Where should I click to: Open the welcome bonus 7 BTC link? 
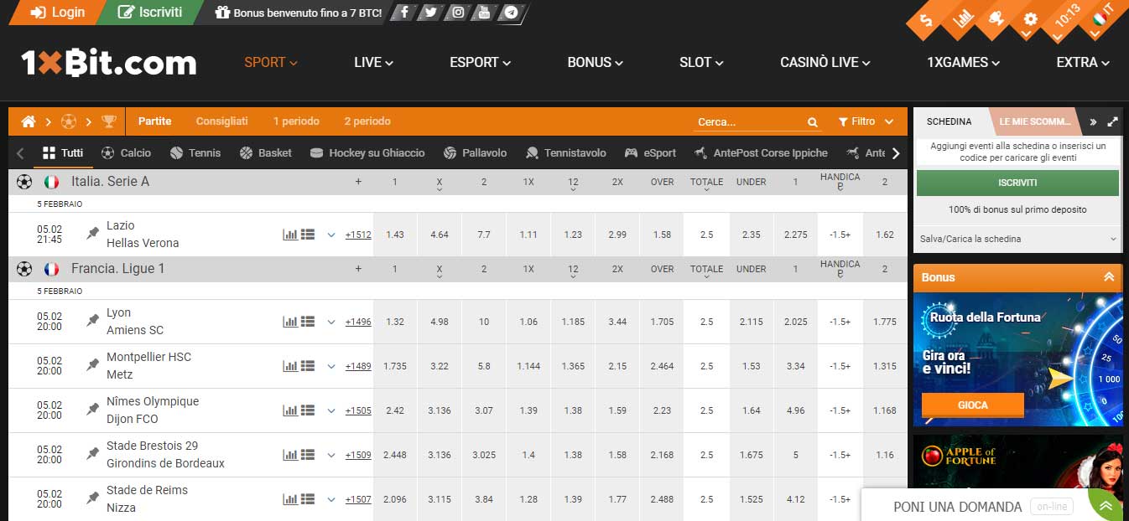[x=299, y=13]
